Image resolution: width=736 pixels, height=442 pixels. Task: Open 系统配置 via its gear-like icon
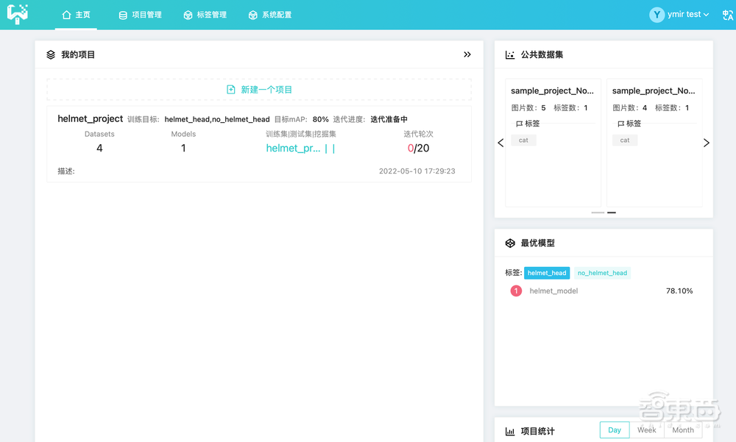(x=254, y=15)
